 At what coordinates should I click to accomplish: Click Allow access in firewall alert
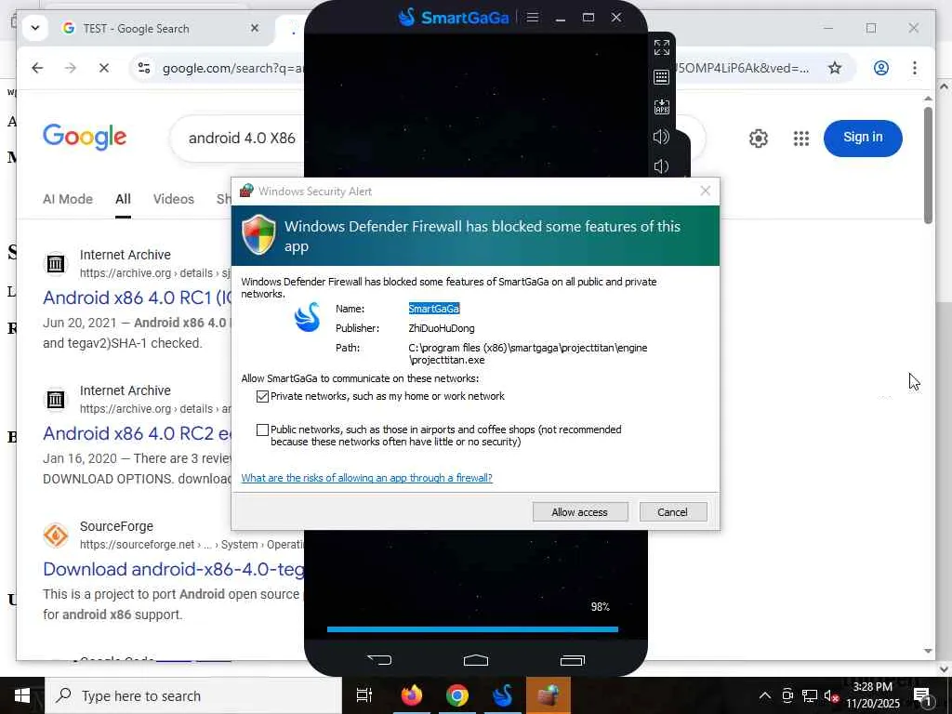[580, 512]
